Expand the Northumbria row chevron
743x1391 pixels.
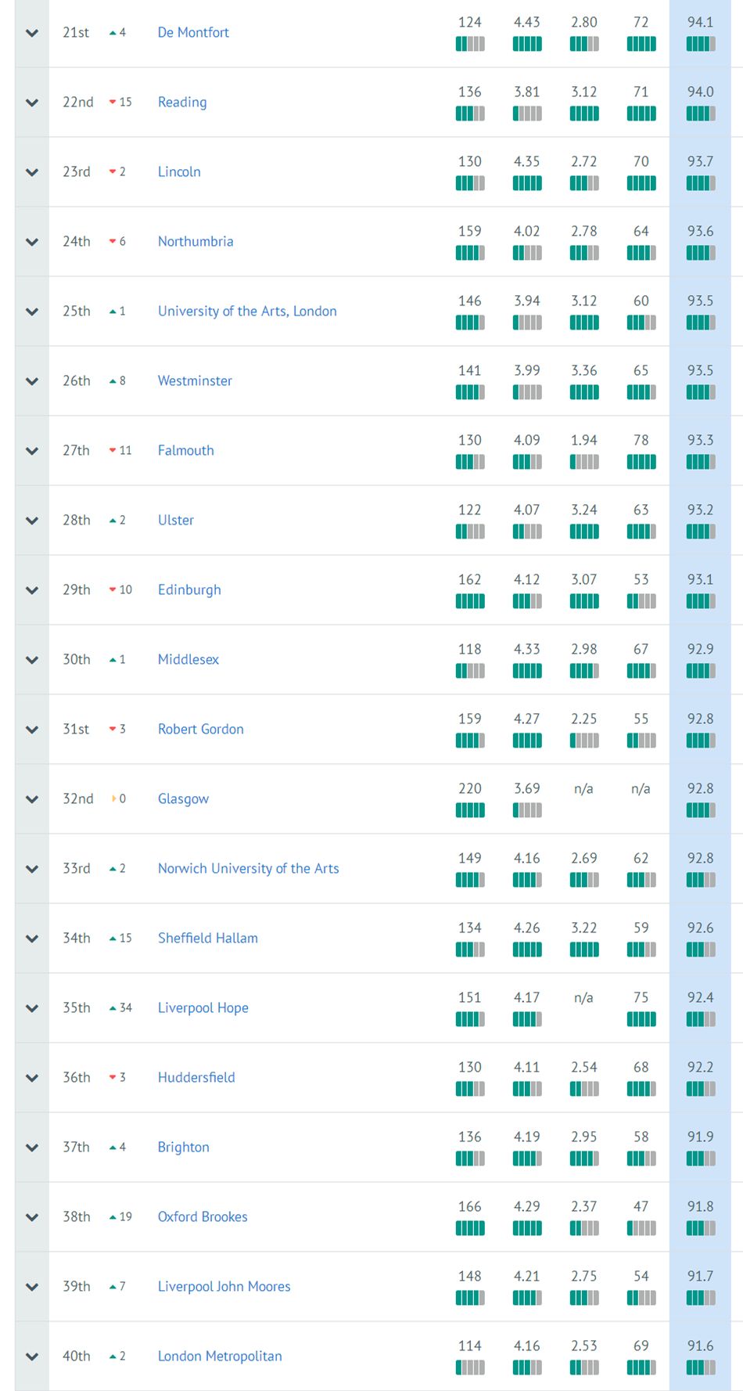(x=32, y=242)
